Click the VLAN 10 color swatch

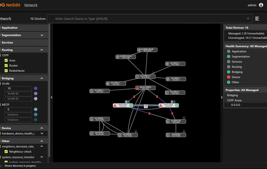pyautogui.click(x=35, y=89)
